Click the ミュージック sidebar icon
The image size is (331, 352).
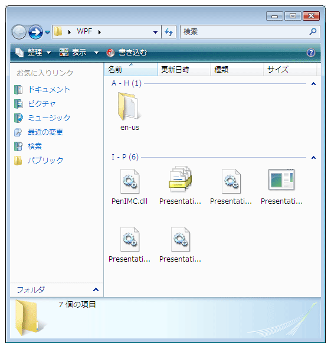coord(18,118)
